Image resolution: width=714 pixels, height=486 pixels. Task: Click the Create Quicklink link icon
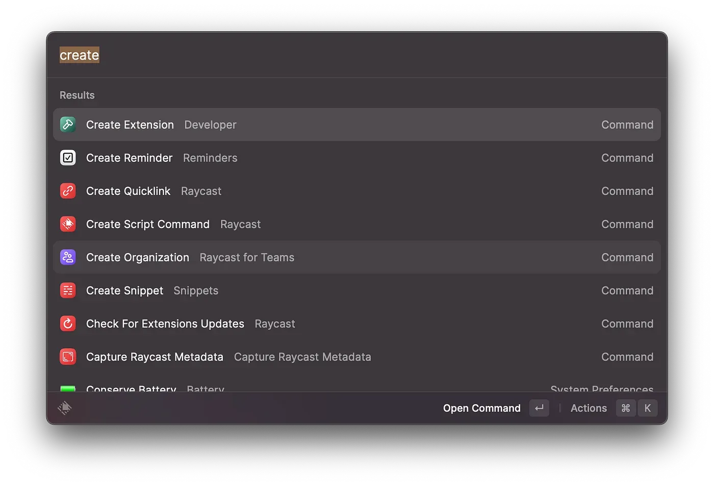coord(68,191)
